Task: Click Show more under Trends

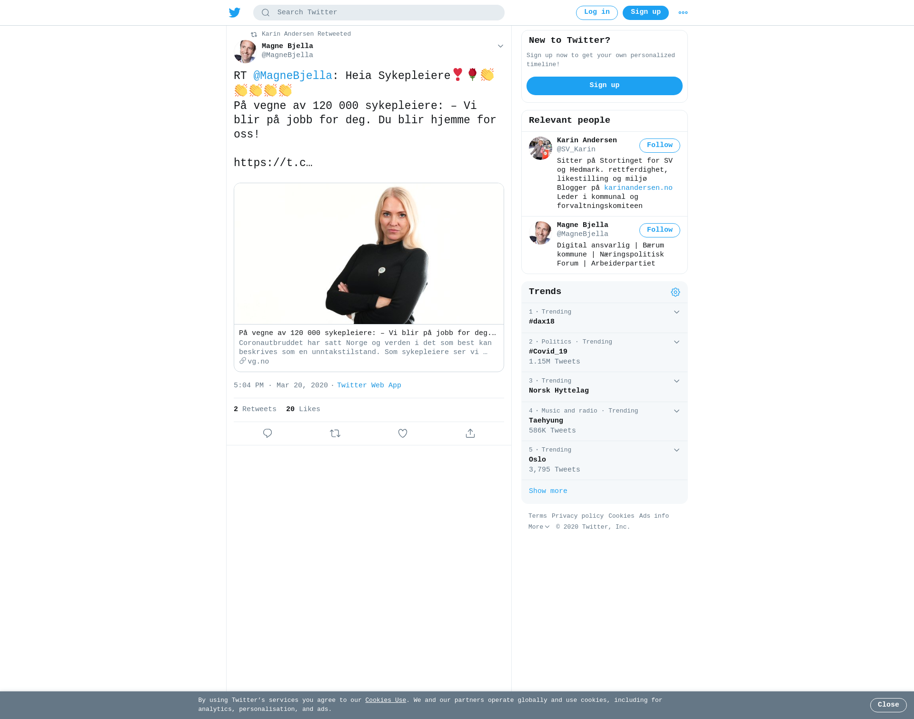Action: click(548, 491)
